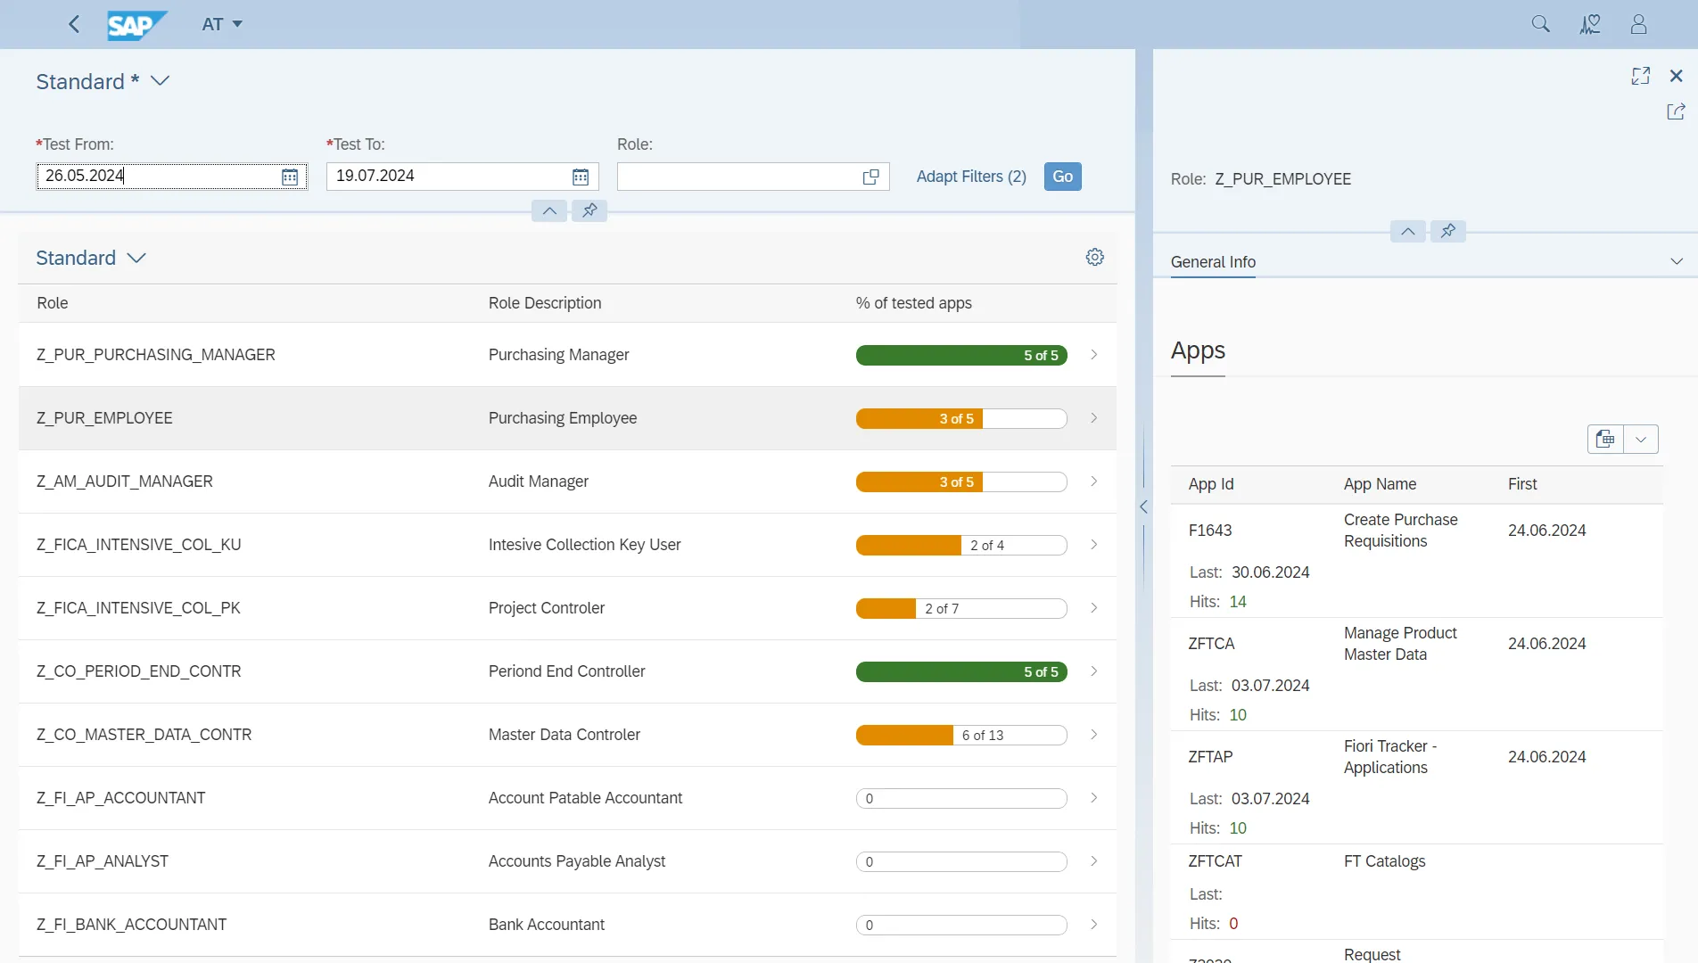Select the General Info tab
The image size is (1698, 963).
pyautogui.click(x=1213, y=262)
